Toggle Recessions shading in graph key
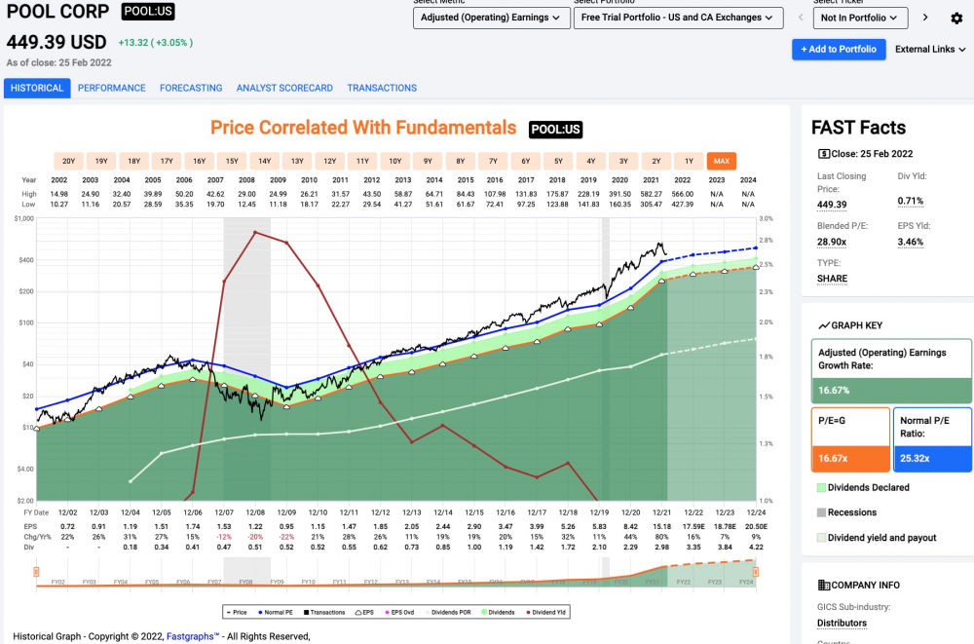This screenshot has height=644, width=974. pos(846,512)
